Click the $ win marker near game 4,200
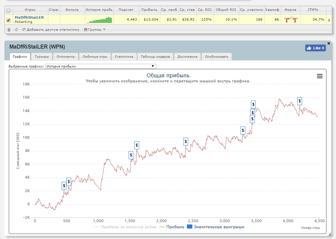This screenshot has height=239, width=336. (300, 101)
